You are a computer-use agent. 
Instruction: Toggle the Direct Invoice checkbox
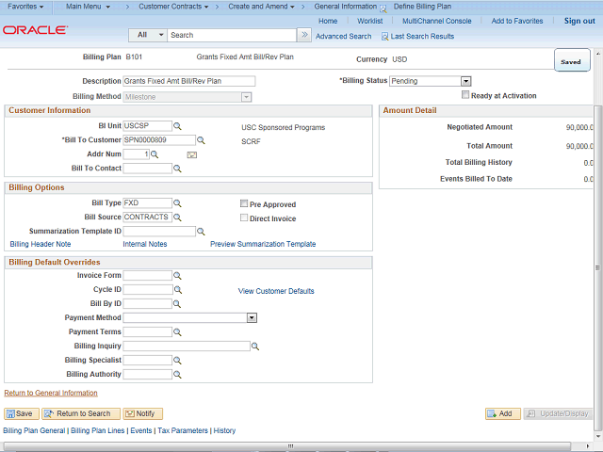pos(244,218)
